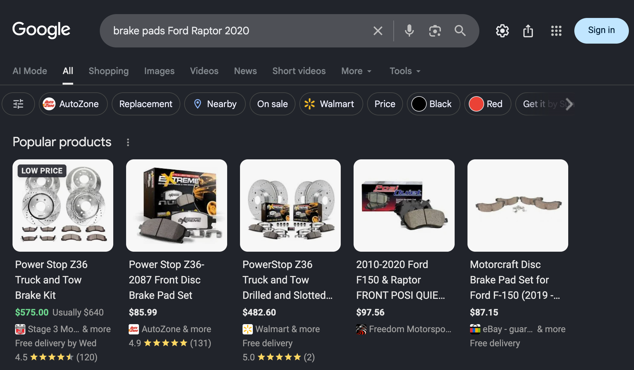The height and width of the screenshot is (370, 634).
Task: Open the Short videos tab
Action: pyautogui.click(x=299, y=71)
